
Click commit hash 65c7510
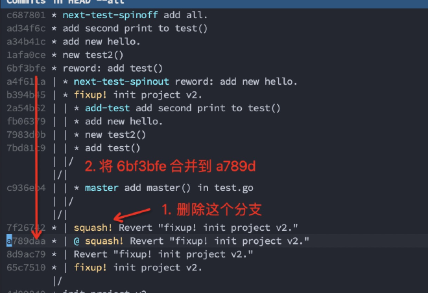coord(26,268)
